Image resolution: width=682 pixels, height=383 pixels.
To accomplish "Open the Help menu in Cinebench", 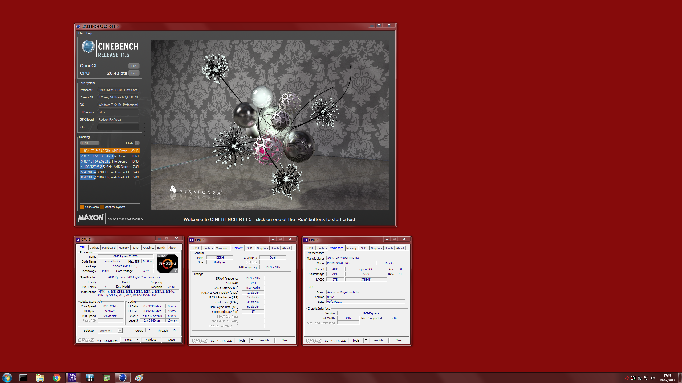I will pos(89,33).
